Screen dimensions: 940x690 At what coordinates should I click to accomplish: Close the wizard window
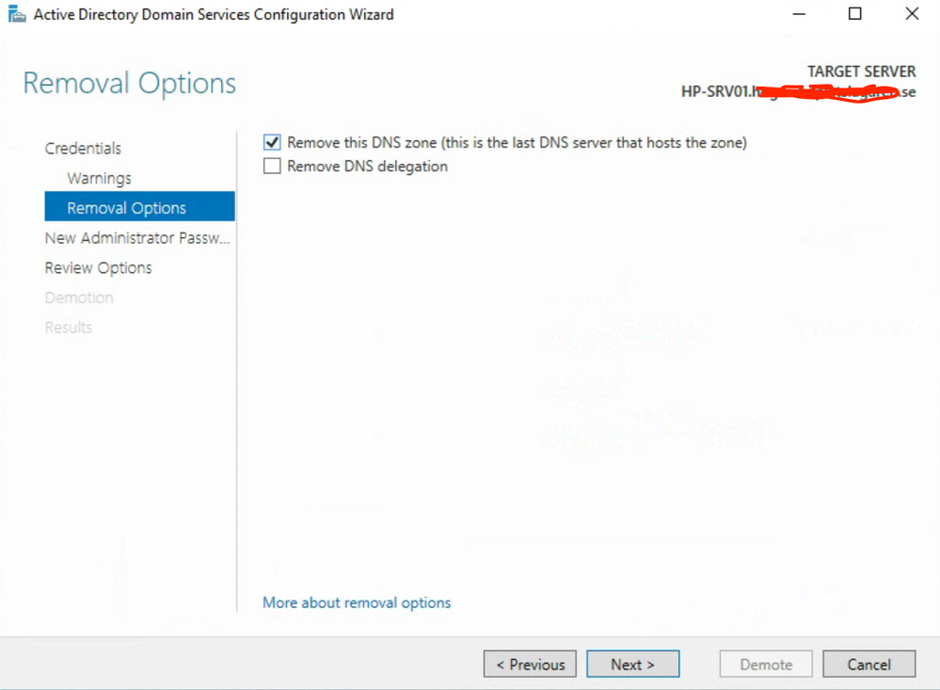click(x=912, y=14)
